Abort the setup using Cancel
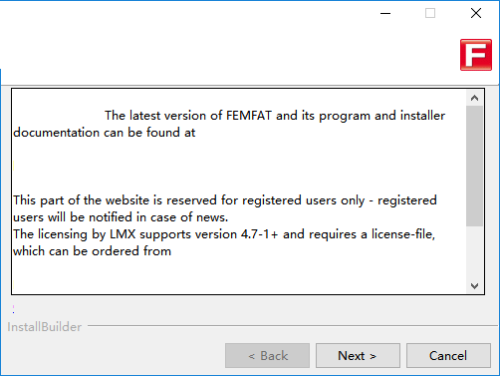500x376 pixels. [x=448, y=356]
